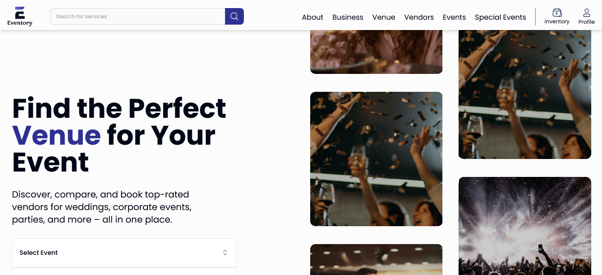Go to the Vendors page
Screen dimensions: 602x275
coord(419,17)
